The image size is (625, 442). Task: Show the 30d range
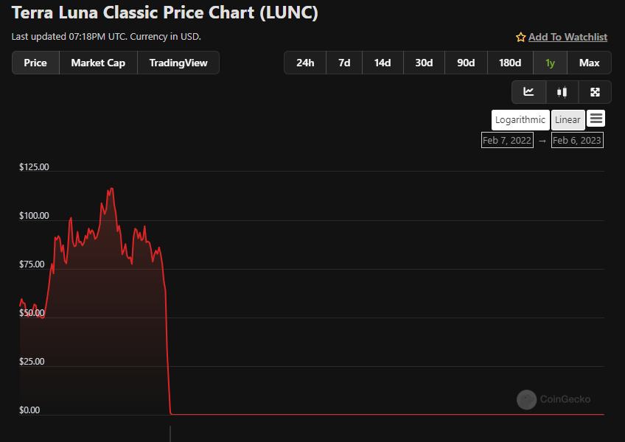(x=424, y=63)
